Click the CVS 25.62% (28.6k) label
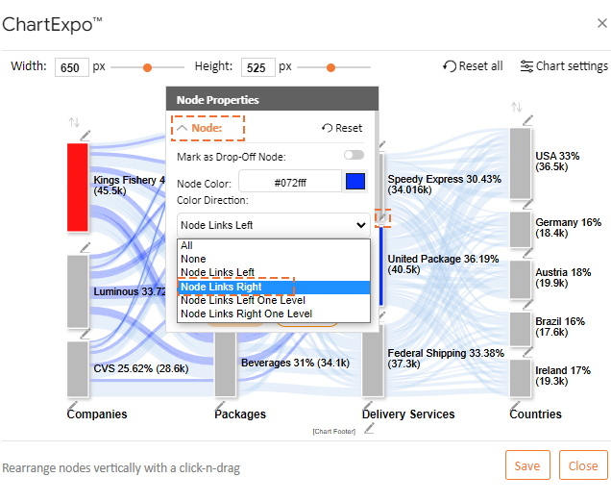Viewport: 611px width, 502px height. pyautogui.click(x=141, y=368)
